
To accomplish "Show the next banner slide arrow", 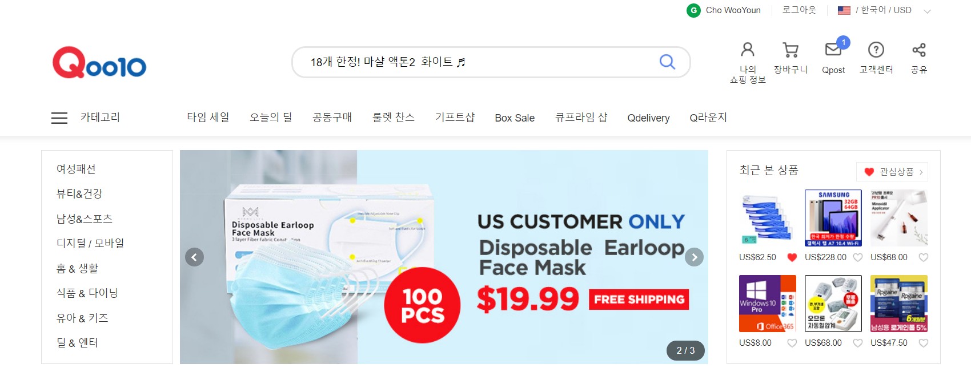I will tap(695, 257).
